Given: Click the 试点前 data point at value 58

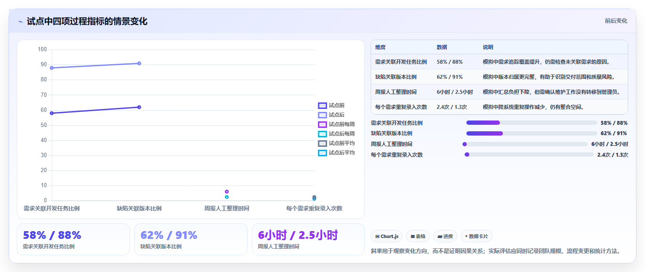Looking at the screenshot, I should pyautogui.click(x=52, y=113).
